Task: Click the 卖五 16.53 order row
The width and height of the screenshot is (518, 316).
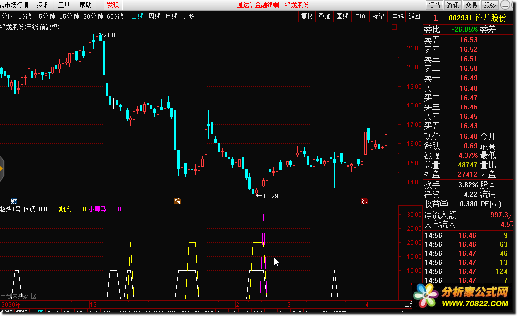Action: coord(468,40)
